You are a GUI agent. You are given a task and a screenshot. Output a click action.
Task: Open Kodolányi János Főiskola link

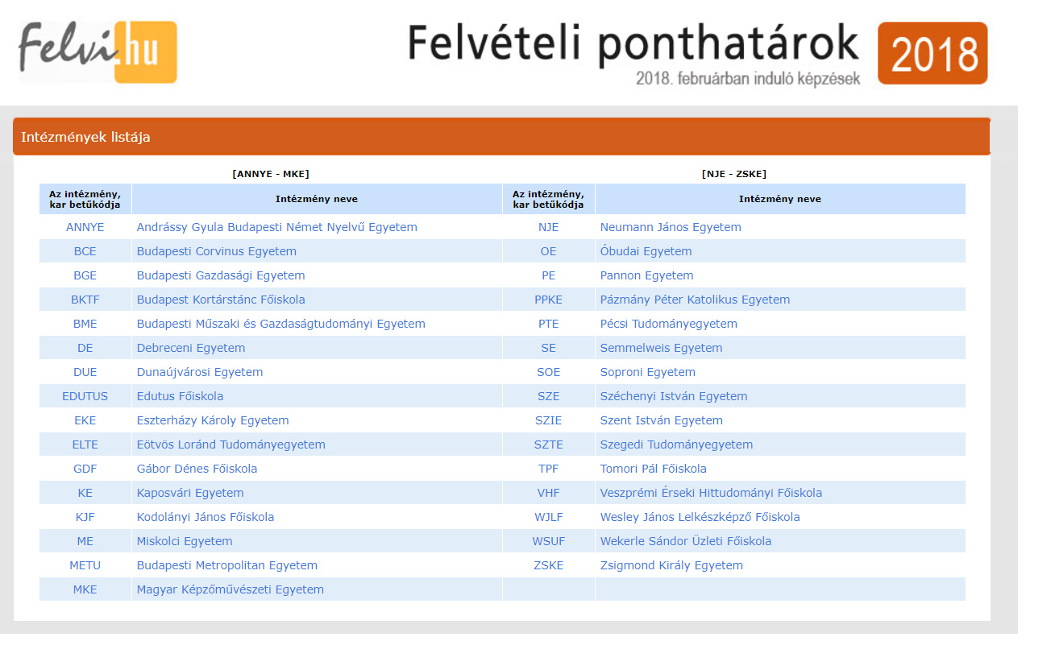pyautogui.click(x=206, y=517)
